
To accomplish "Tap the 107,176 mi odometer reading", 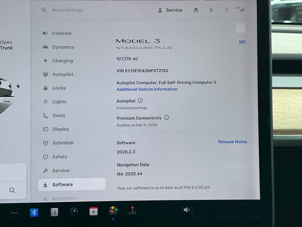I will pyautogui.click(x=127, y=59).
